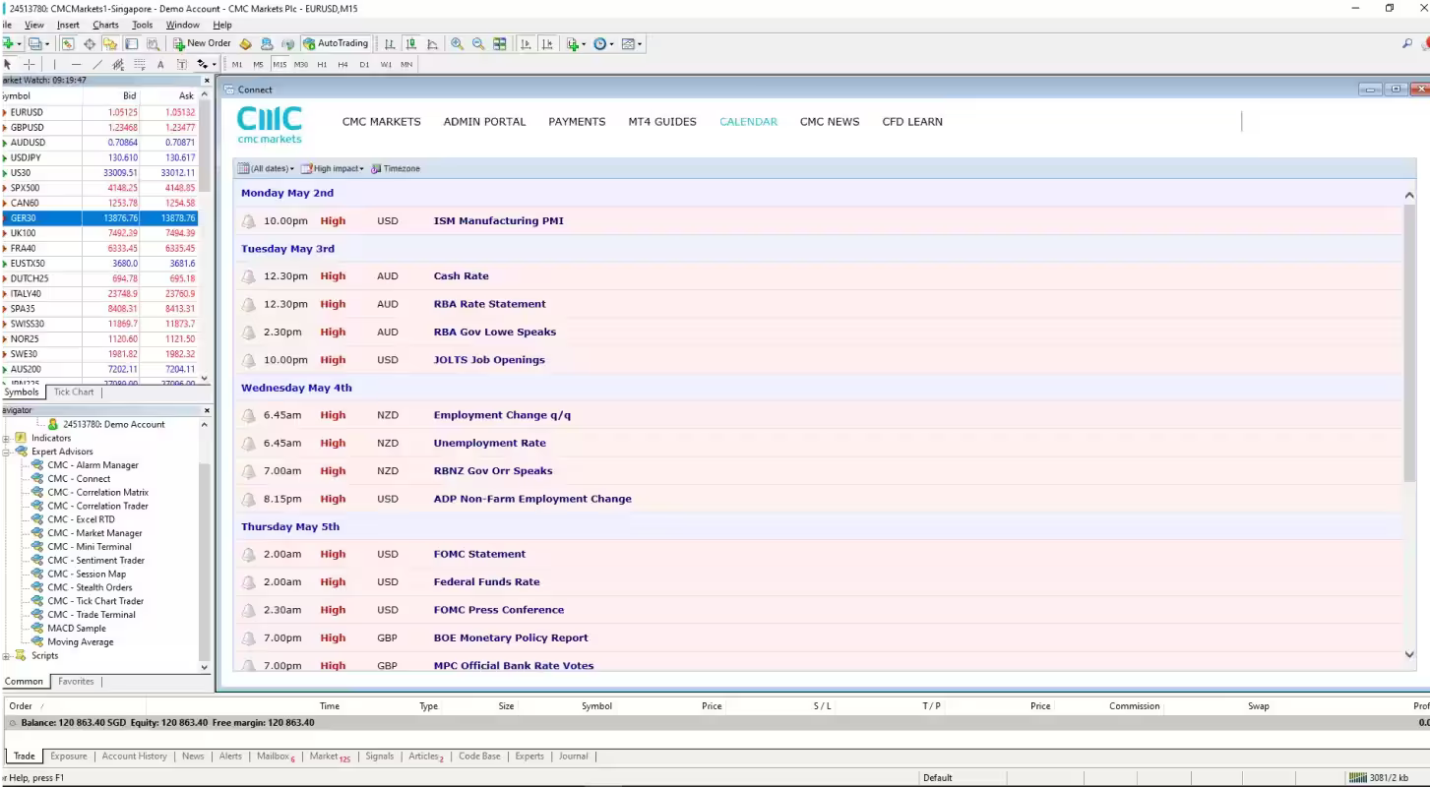Select the crosshair cursor tool
Image resolution: width=1430 pixels, height=787 pixels.
pyautogui.click(x=30, y=64)
